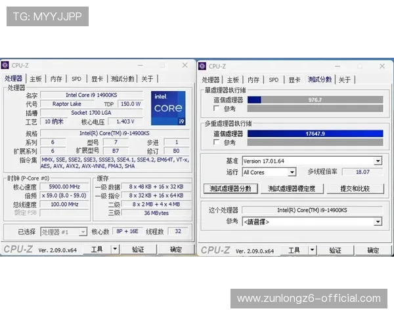Click the CPU-Z app icon in right window title bar
Screen dimensions: 394x315
202,66
